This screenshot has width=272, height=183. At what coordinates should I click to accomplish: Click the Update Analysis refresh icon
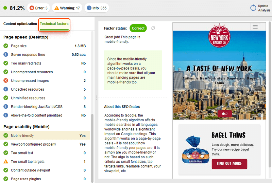click(253, 8)
